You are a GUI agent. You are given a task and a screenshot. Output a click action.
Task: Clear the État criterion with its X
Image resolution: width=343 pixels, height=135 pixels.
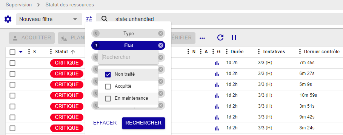(161, 45)
